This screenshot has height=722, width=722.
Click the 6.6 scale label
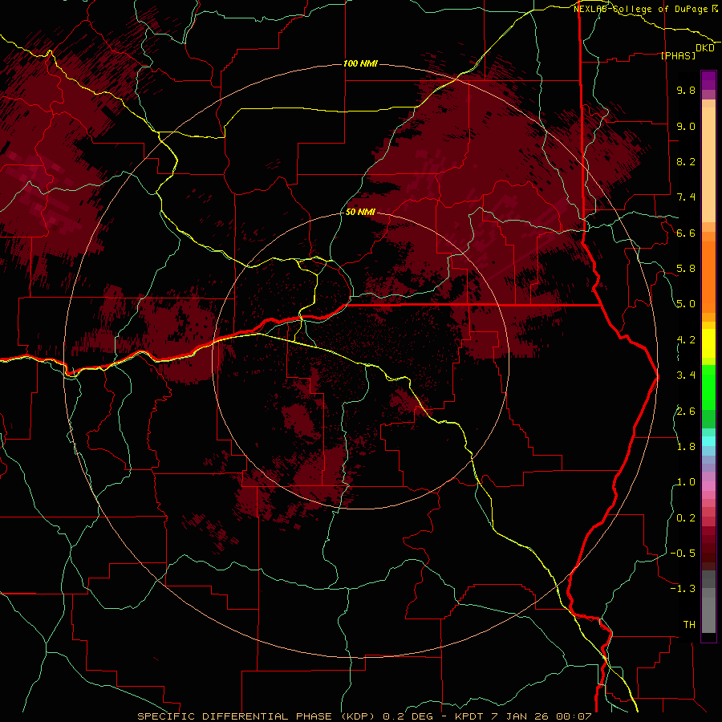(686, 233)
